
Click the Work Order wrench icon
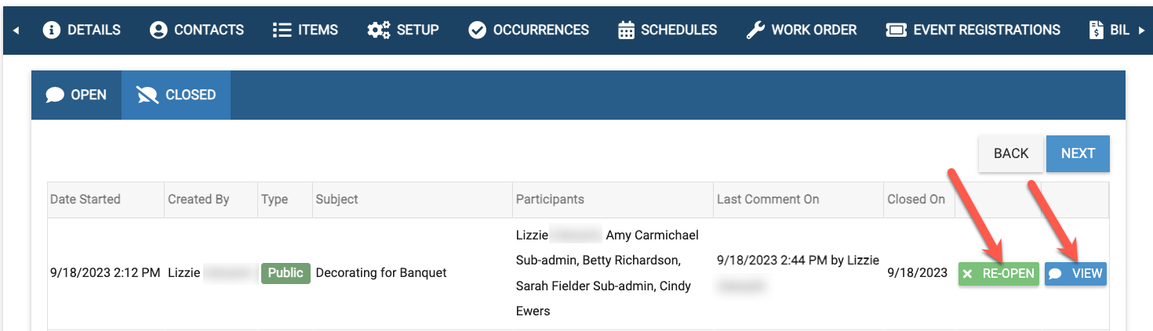pyautogui.click(x=755, y=31)
